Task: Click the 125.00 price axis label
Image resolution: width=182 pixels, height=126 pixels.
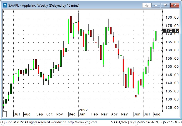Action: [x=172, y=107]
